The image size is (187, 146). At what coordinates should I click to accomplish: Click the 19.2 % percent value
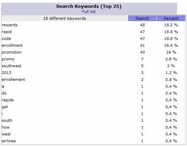tap(171, 25)
